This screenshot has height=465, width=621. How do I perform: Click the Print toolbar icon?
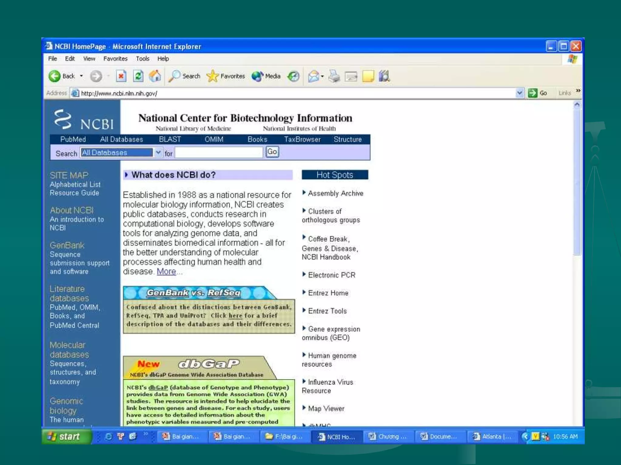coord(334,76)
